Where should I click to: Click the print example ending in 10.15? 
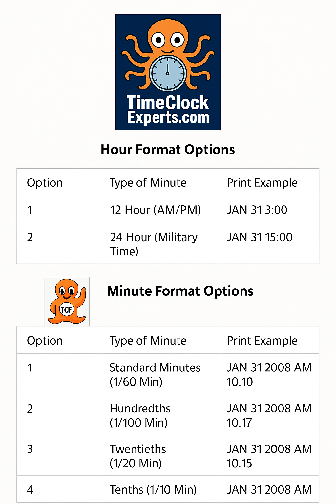pos(269,456)
